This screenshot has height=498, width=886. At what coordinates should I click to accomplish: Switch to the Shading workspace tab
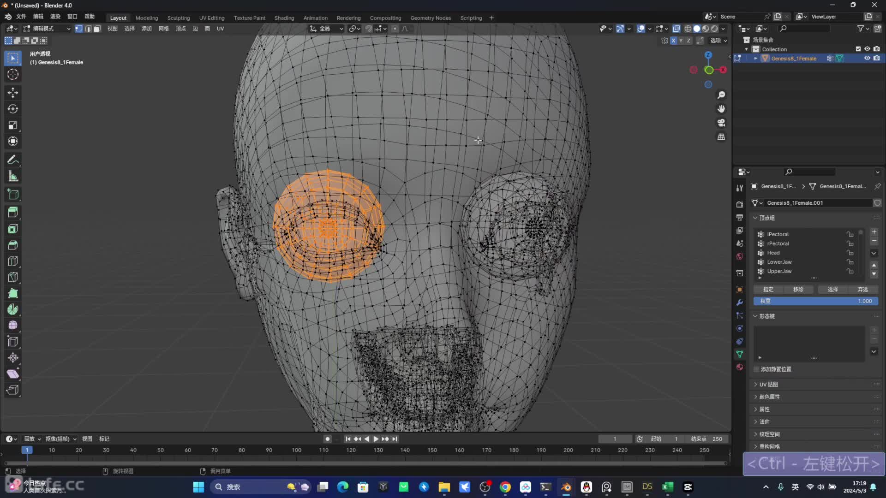pos(284,18)
